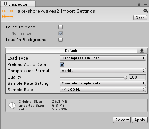Click the standalone download platform icon tab
This screenshot has width=149, height=129.
(142, 50)
